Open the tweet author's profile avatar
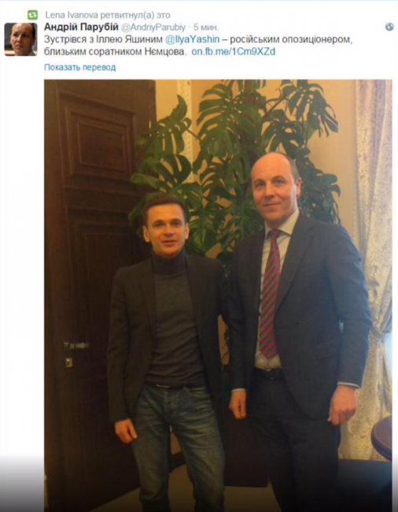 [x=20, y=39]
